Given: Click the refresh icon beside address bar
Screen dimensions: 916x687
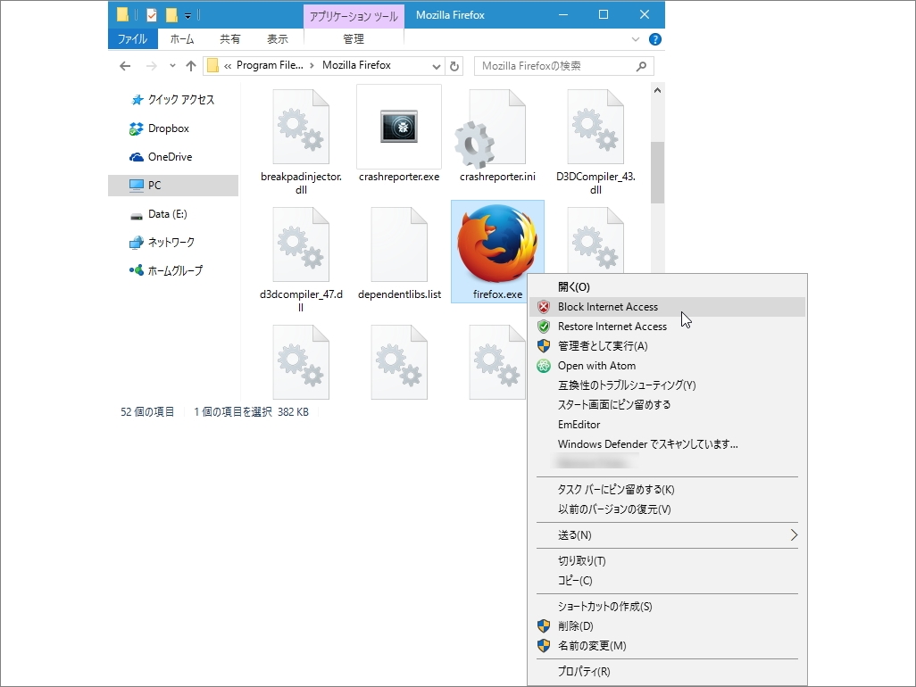Looking at the screenshot, I should click(454, 66).
